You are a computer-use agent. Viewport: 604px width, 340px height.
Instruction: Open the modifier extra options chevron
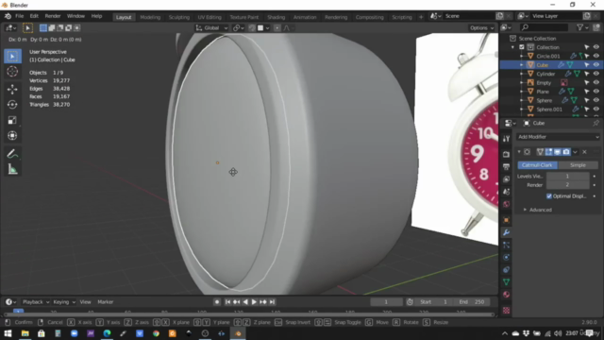pyautogui.click(x=575, y=152)
